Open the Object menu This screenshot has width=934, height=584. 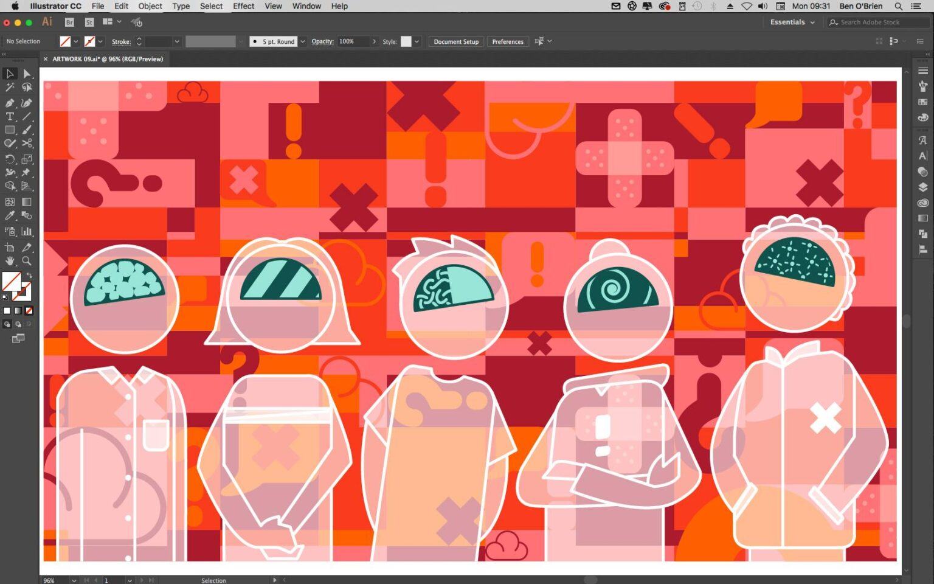pyautogui.click(x=150, y=6)
